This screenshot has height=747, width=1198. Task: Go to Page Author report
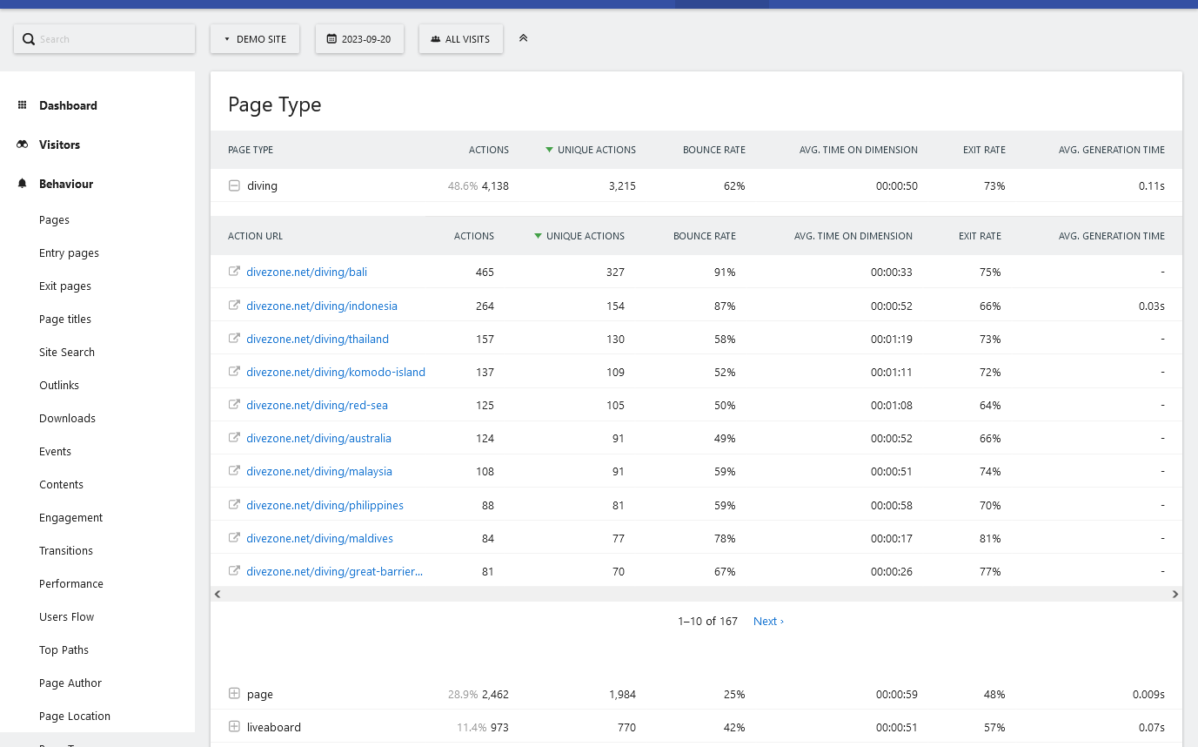[70, 683]
